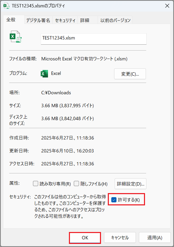The width and height of the screenshot is (174, 247).
Task: Click the ディスク上のサイズ: label
Action: (x=18, y=120)
